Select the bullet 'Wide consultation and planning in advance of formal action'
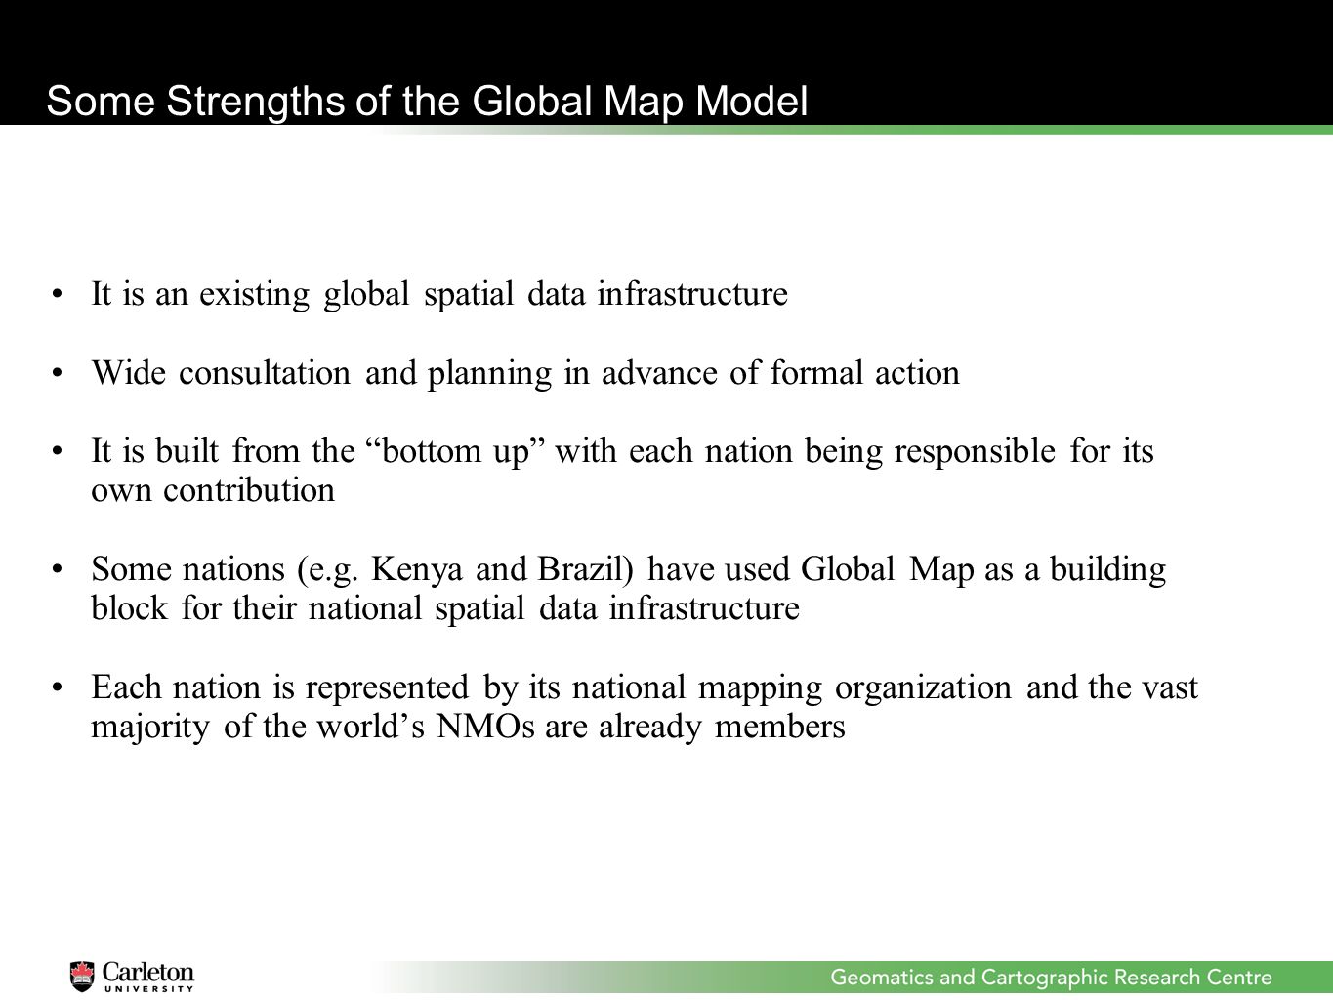Image resolution: width=1333 pixels, height=1000 pixels. tap(525, 373)
